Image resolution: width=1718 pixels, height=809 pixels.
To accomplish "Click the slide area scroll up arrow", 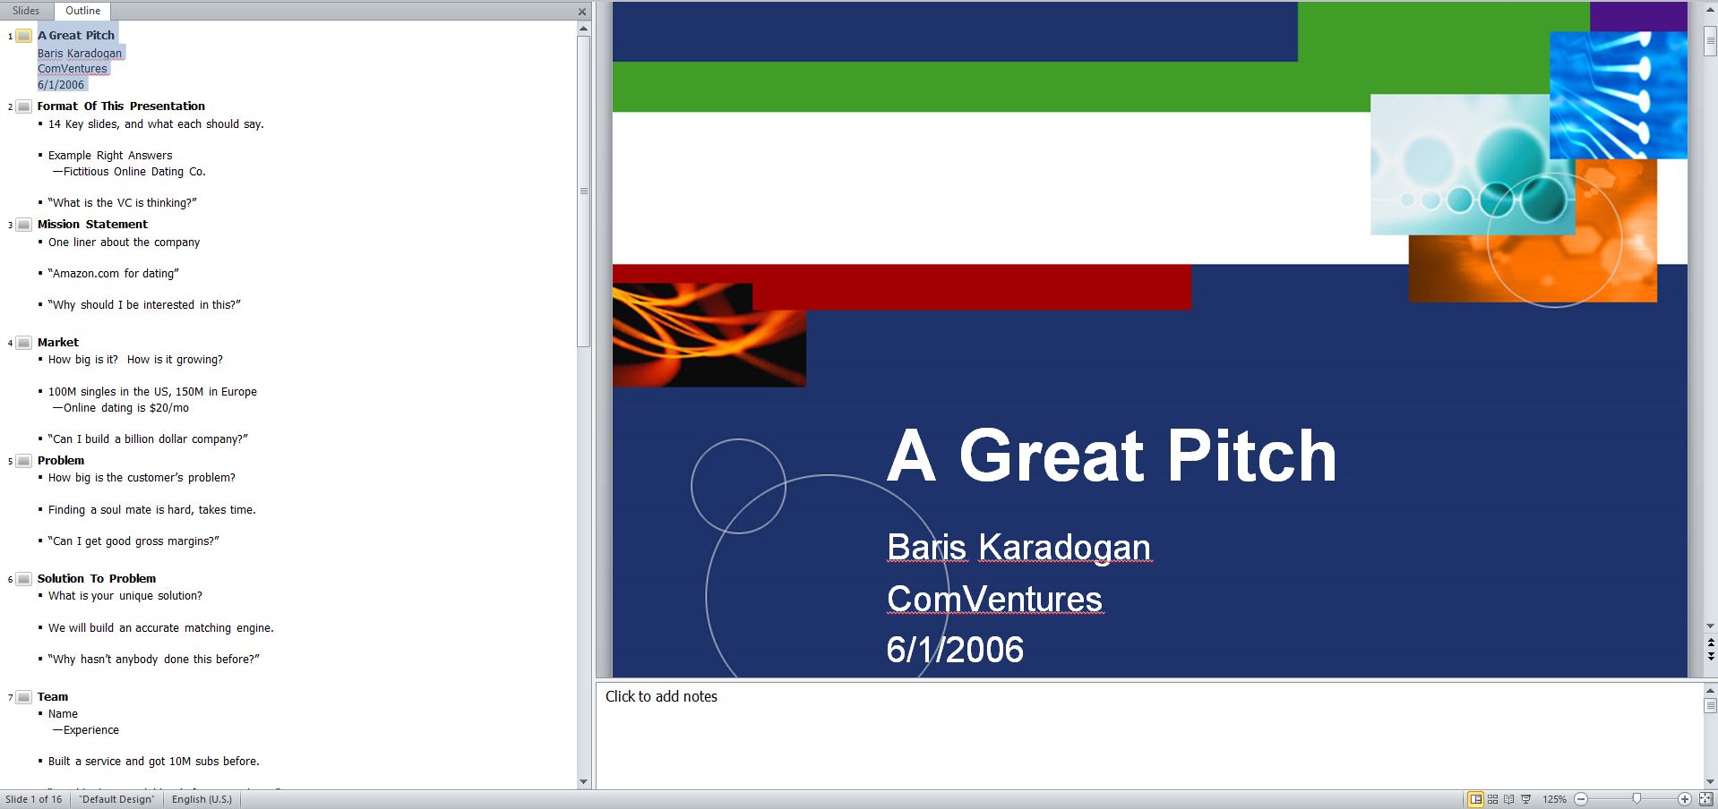I will [x=1710, y=9].
